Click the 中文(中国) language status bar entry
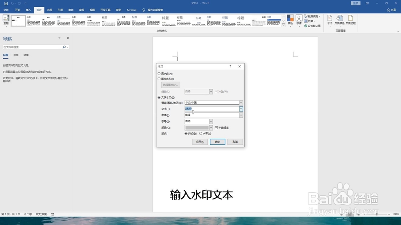The image size is (401, 225). tap(41, 214)
